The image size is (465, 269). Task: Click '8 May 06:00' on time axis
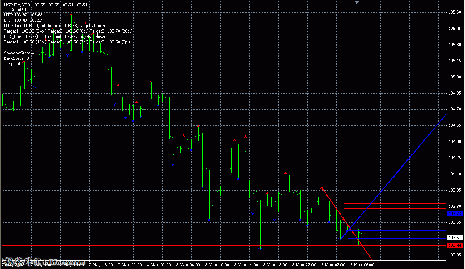click(188, 265)
